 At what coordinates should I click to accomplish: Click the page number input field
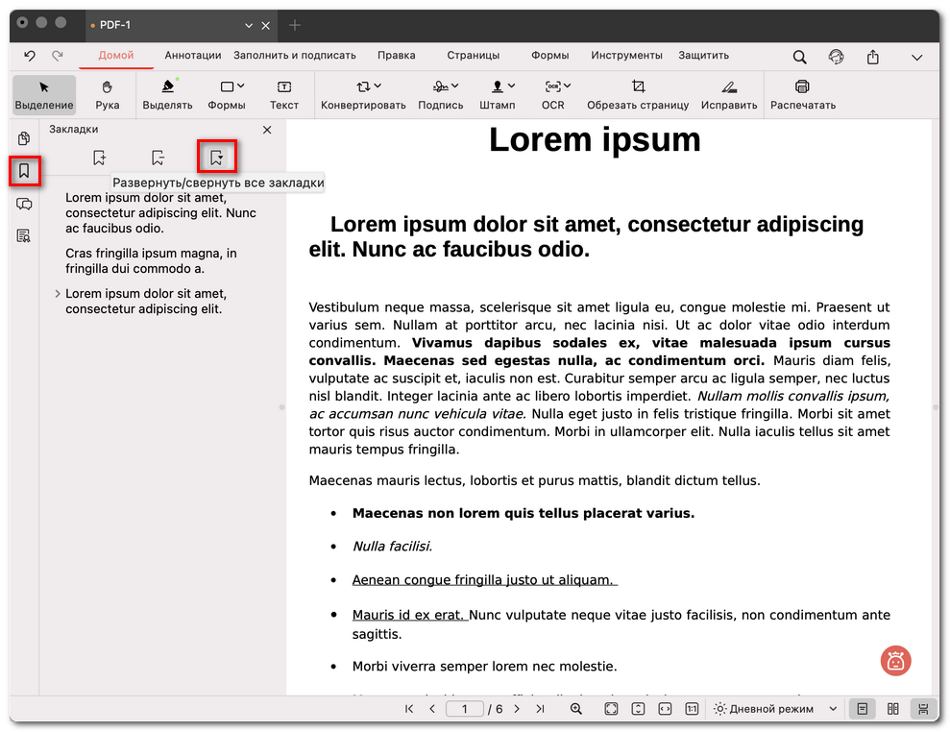pos(465,708)
